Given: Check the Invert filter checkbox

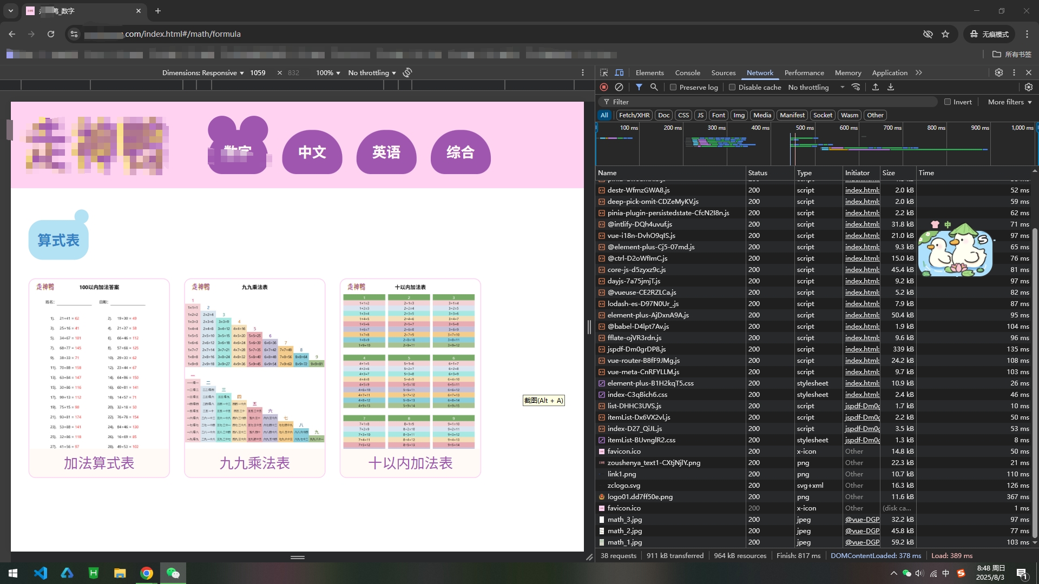Looking at the screenshot, I should tap(948, 102).
